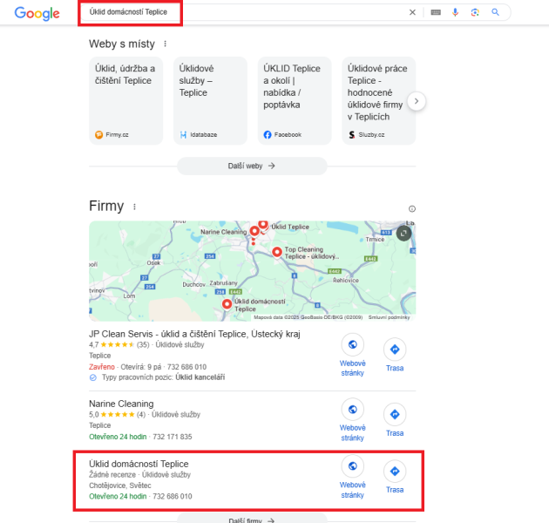Viewport: 549px width, 523px height.
Task: Click the Další firmy button
Action: point(252,520)
